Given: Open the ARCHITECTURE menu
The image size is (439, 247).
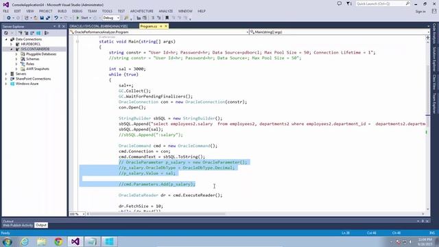Looking at the screenshot, I should point(142,11).
